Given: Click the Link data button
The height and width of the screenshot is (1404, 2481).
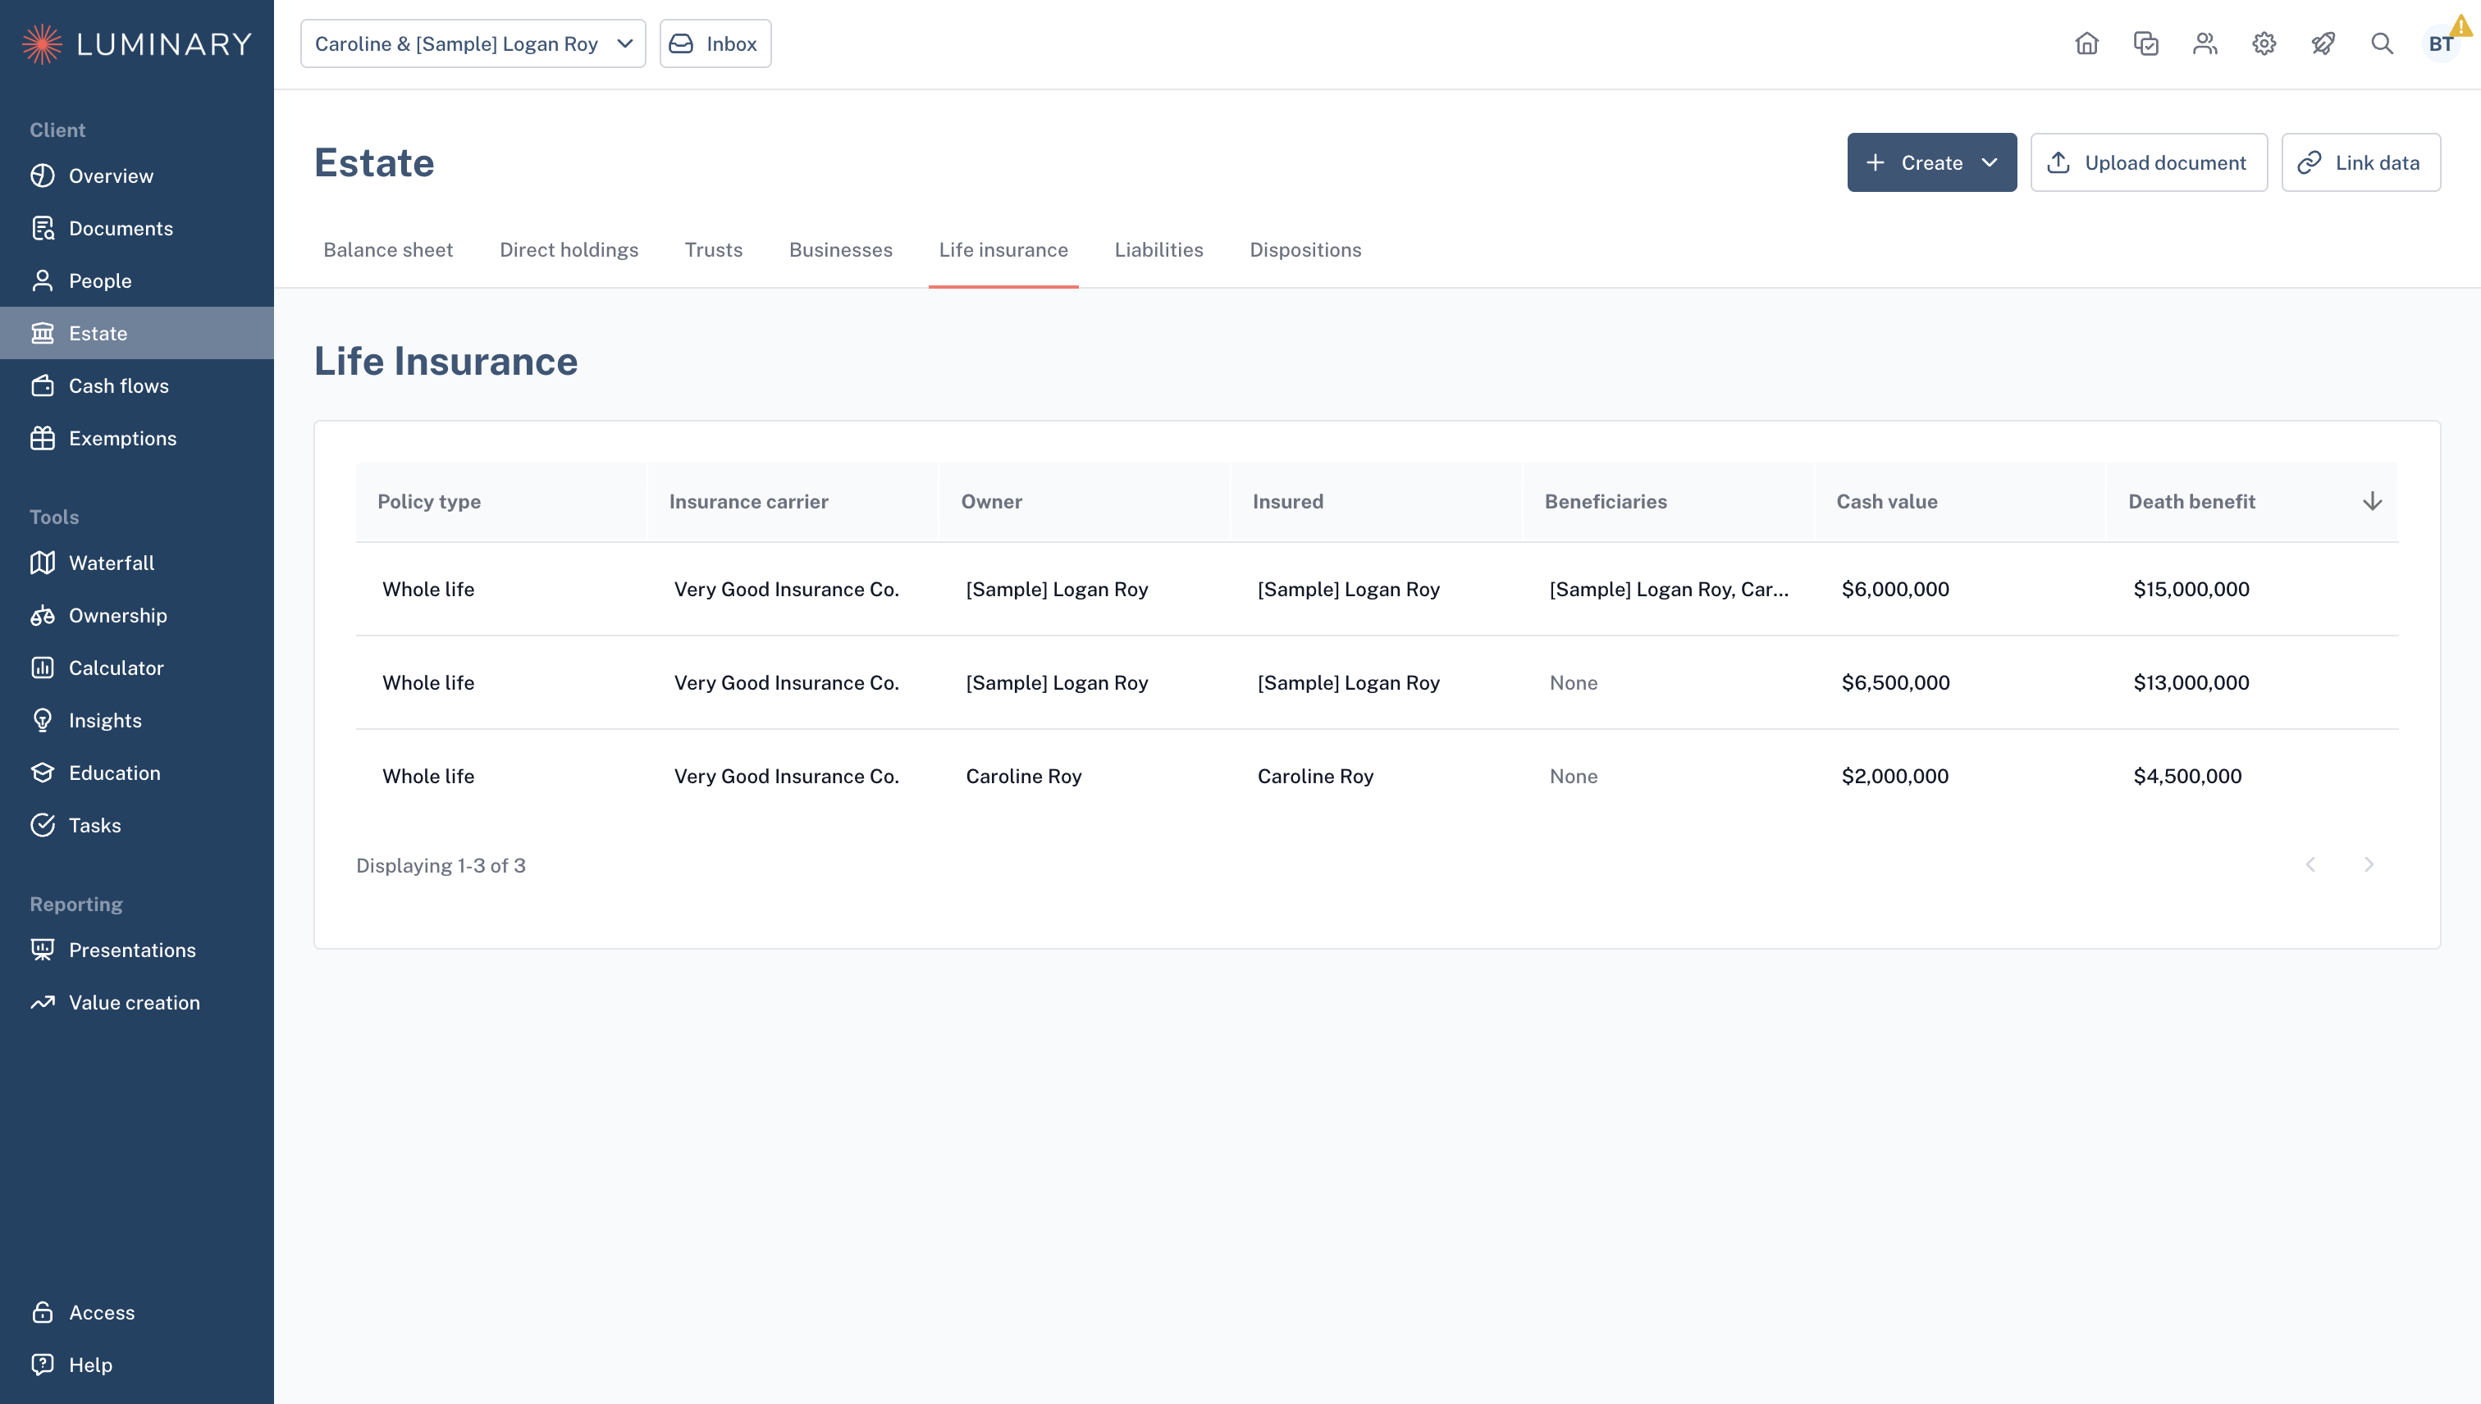Looking at the screenshot, I should (x=2360, y=162).
